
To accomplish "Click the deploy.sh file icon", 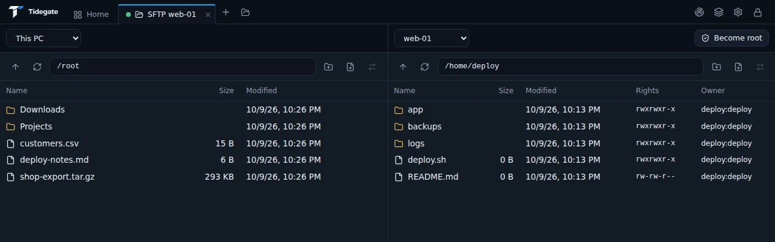I will (x=398, y=160).
